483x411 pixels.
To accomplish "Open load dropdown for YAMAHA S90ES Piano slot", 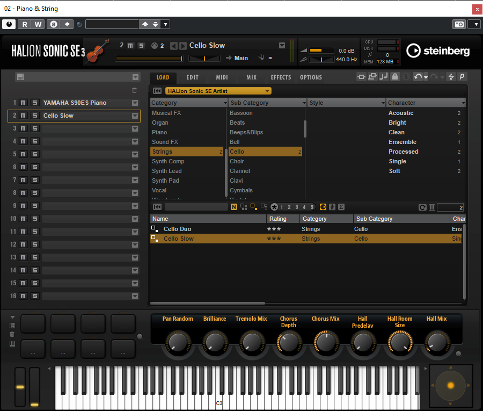I will point(135,103).
